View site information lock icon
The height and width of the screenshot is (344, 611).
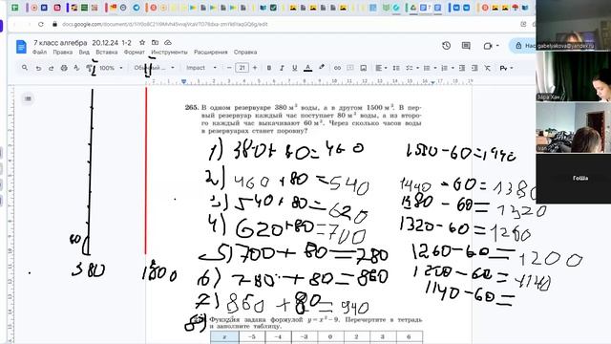[x=55, y=24]
